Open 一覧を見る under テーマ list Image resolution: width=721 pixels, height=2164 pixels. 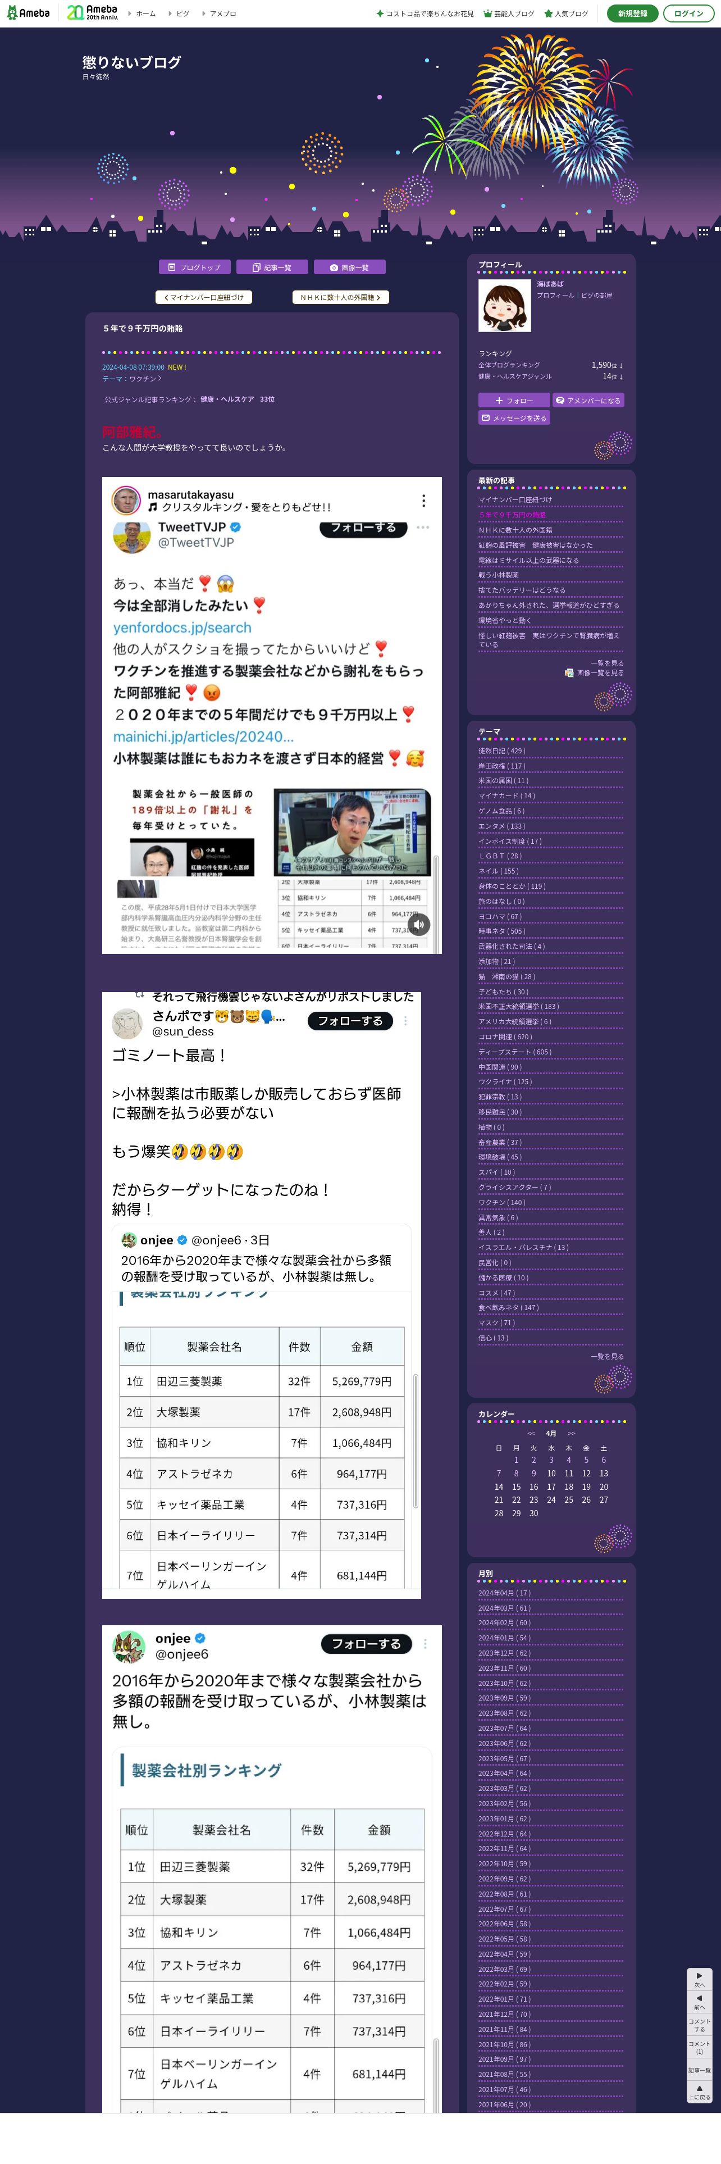point(607,1357)
